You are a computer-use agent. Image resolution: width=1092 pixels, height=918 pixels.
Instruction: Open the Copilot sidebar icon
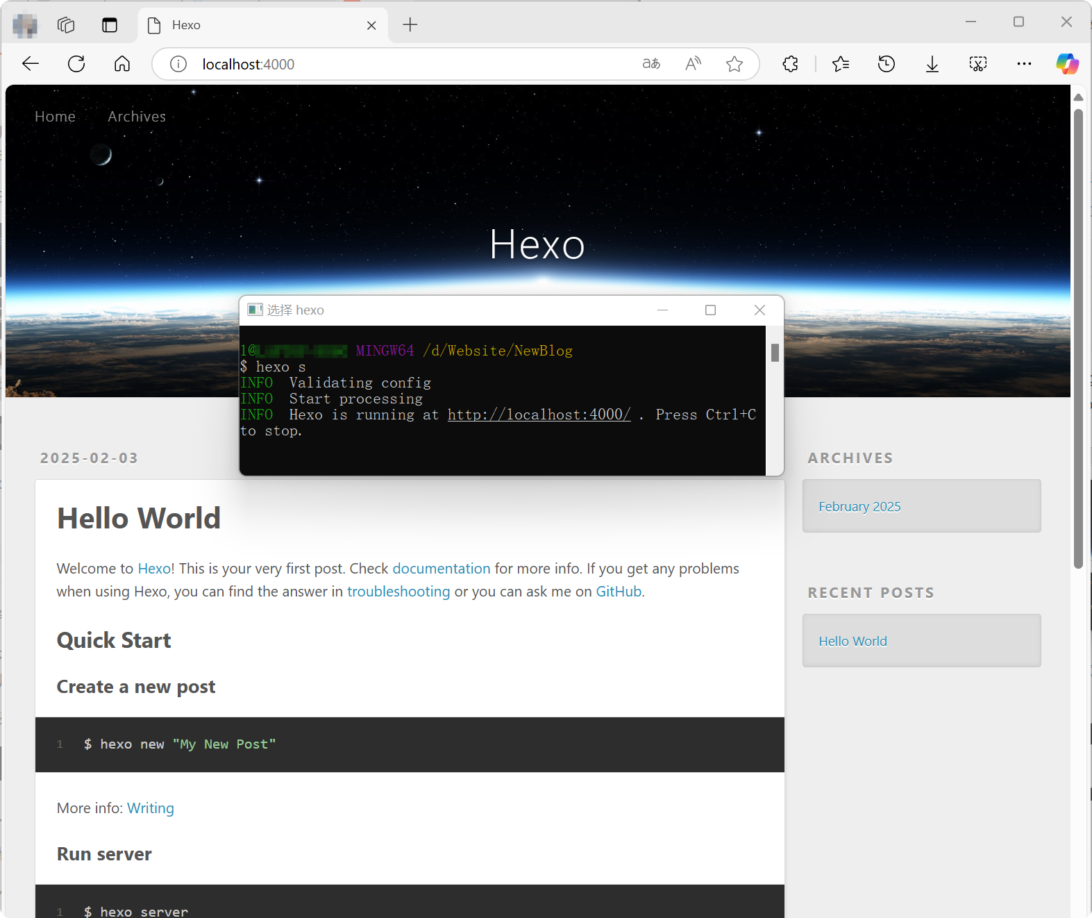(1068, 64)
